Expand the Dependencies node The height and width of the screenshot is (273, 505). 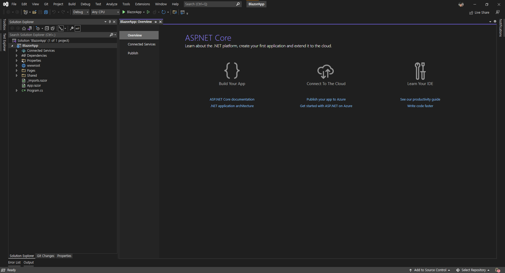[x=17, y=56]
